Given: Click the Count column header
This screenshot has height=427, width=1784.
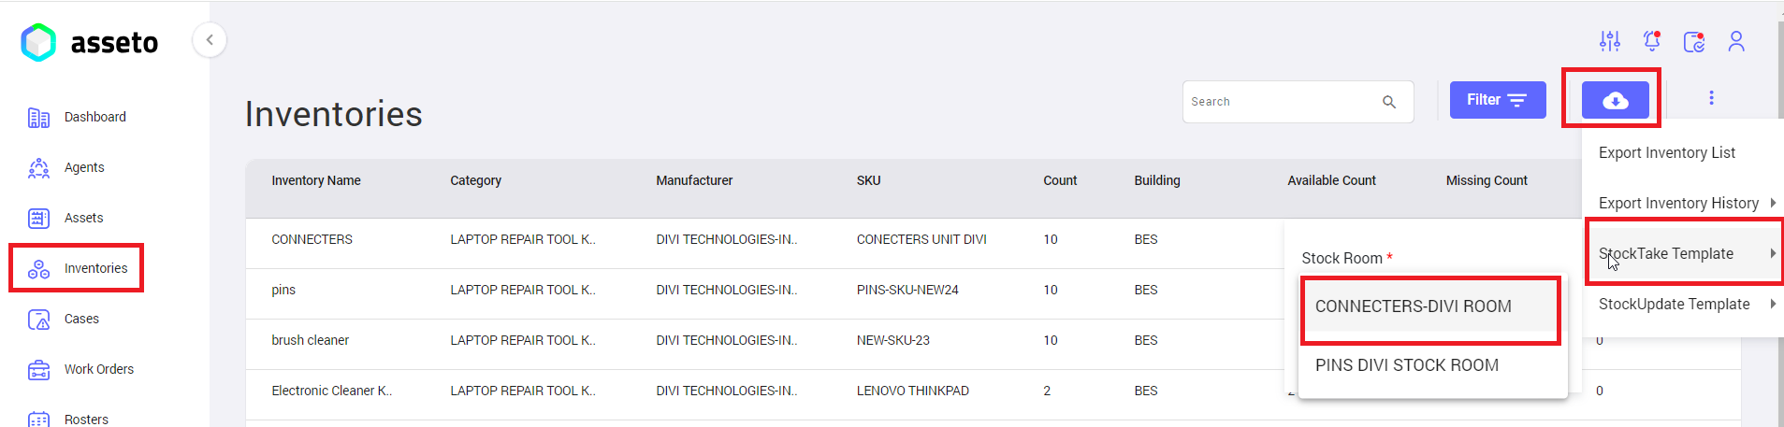Looking at the screenshot, I should pyautogui.click(x=1060, y=180).
